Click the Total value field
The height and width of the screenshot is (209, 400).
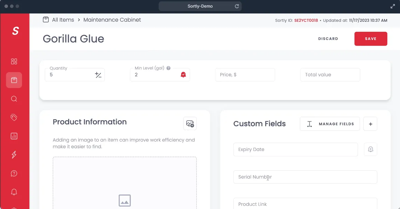[x=330, y=75]
